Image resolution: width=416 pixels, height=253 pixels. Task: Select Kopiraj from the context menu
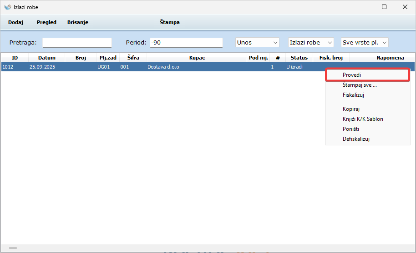[351, 109]
